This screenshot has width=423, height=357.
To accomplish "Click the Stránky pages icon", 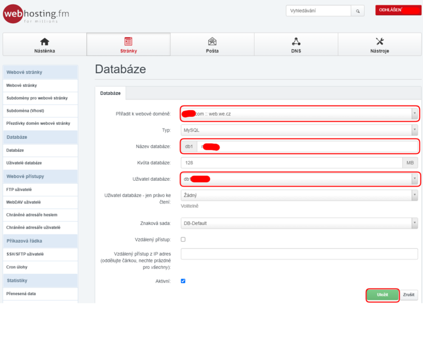I will [x=128, y=42].
